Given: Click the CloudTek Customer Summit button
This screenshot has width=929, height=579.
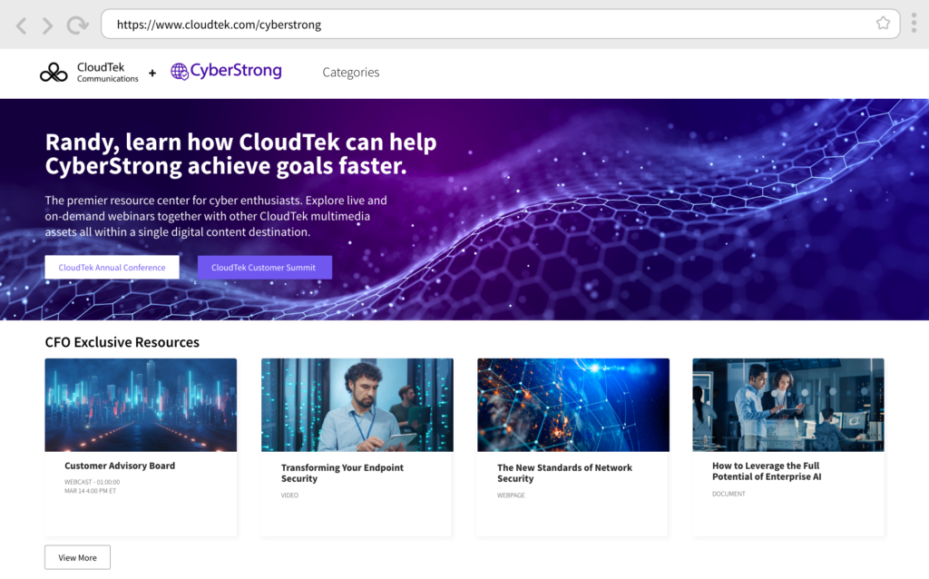Looking at the screenshot, I should click(x=264, y=268).
